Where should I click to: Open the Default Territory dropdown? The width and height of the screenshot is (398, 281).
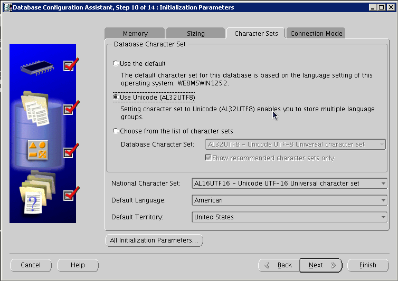[290, 217]
